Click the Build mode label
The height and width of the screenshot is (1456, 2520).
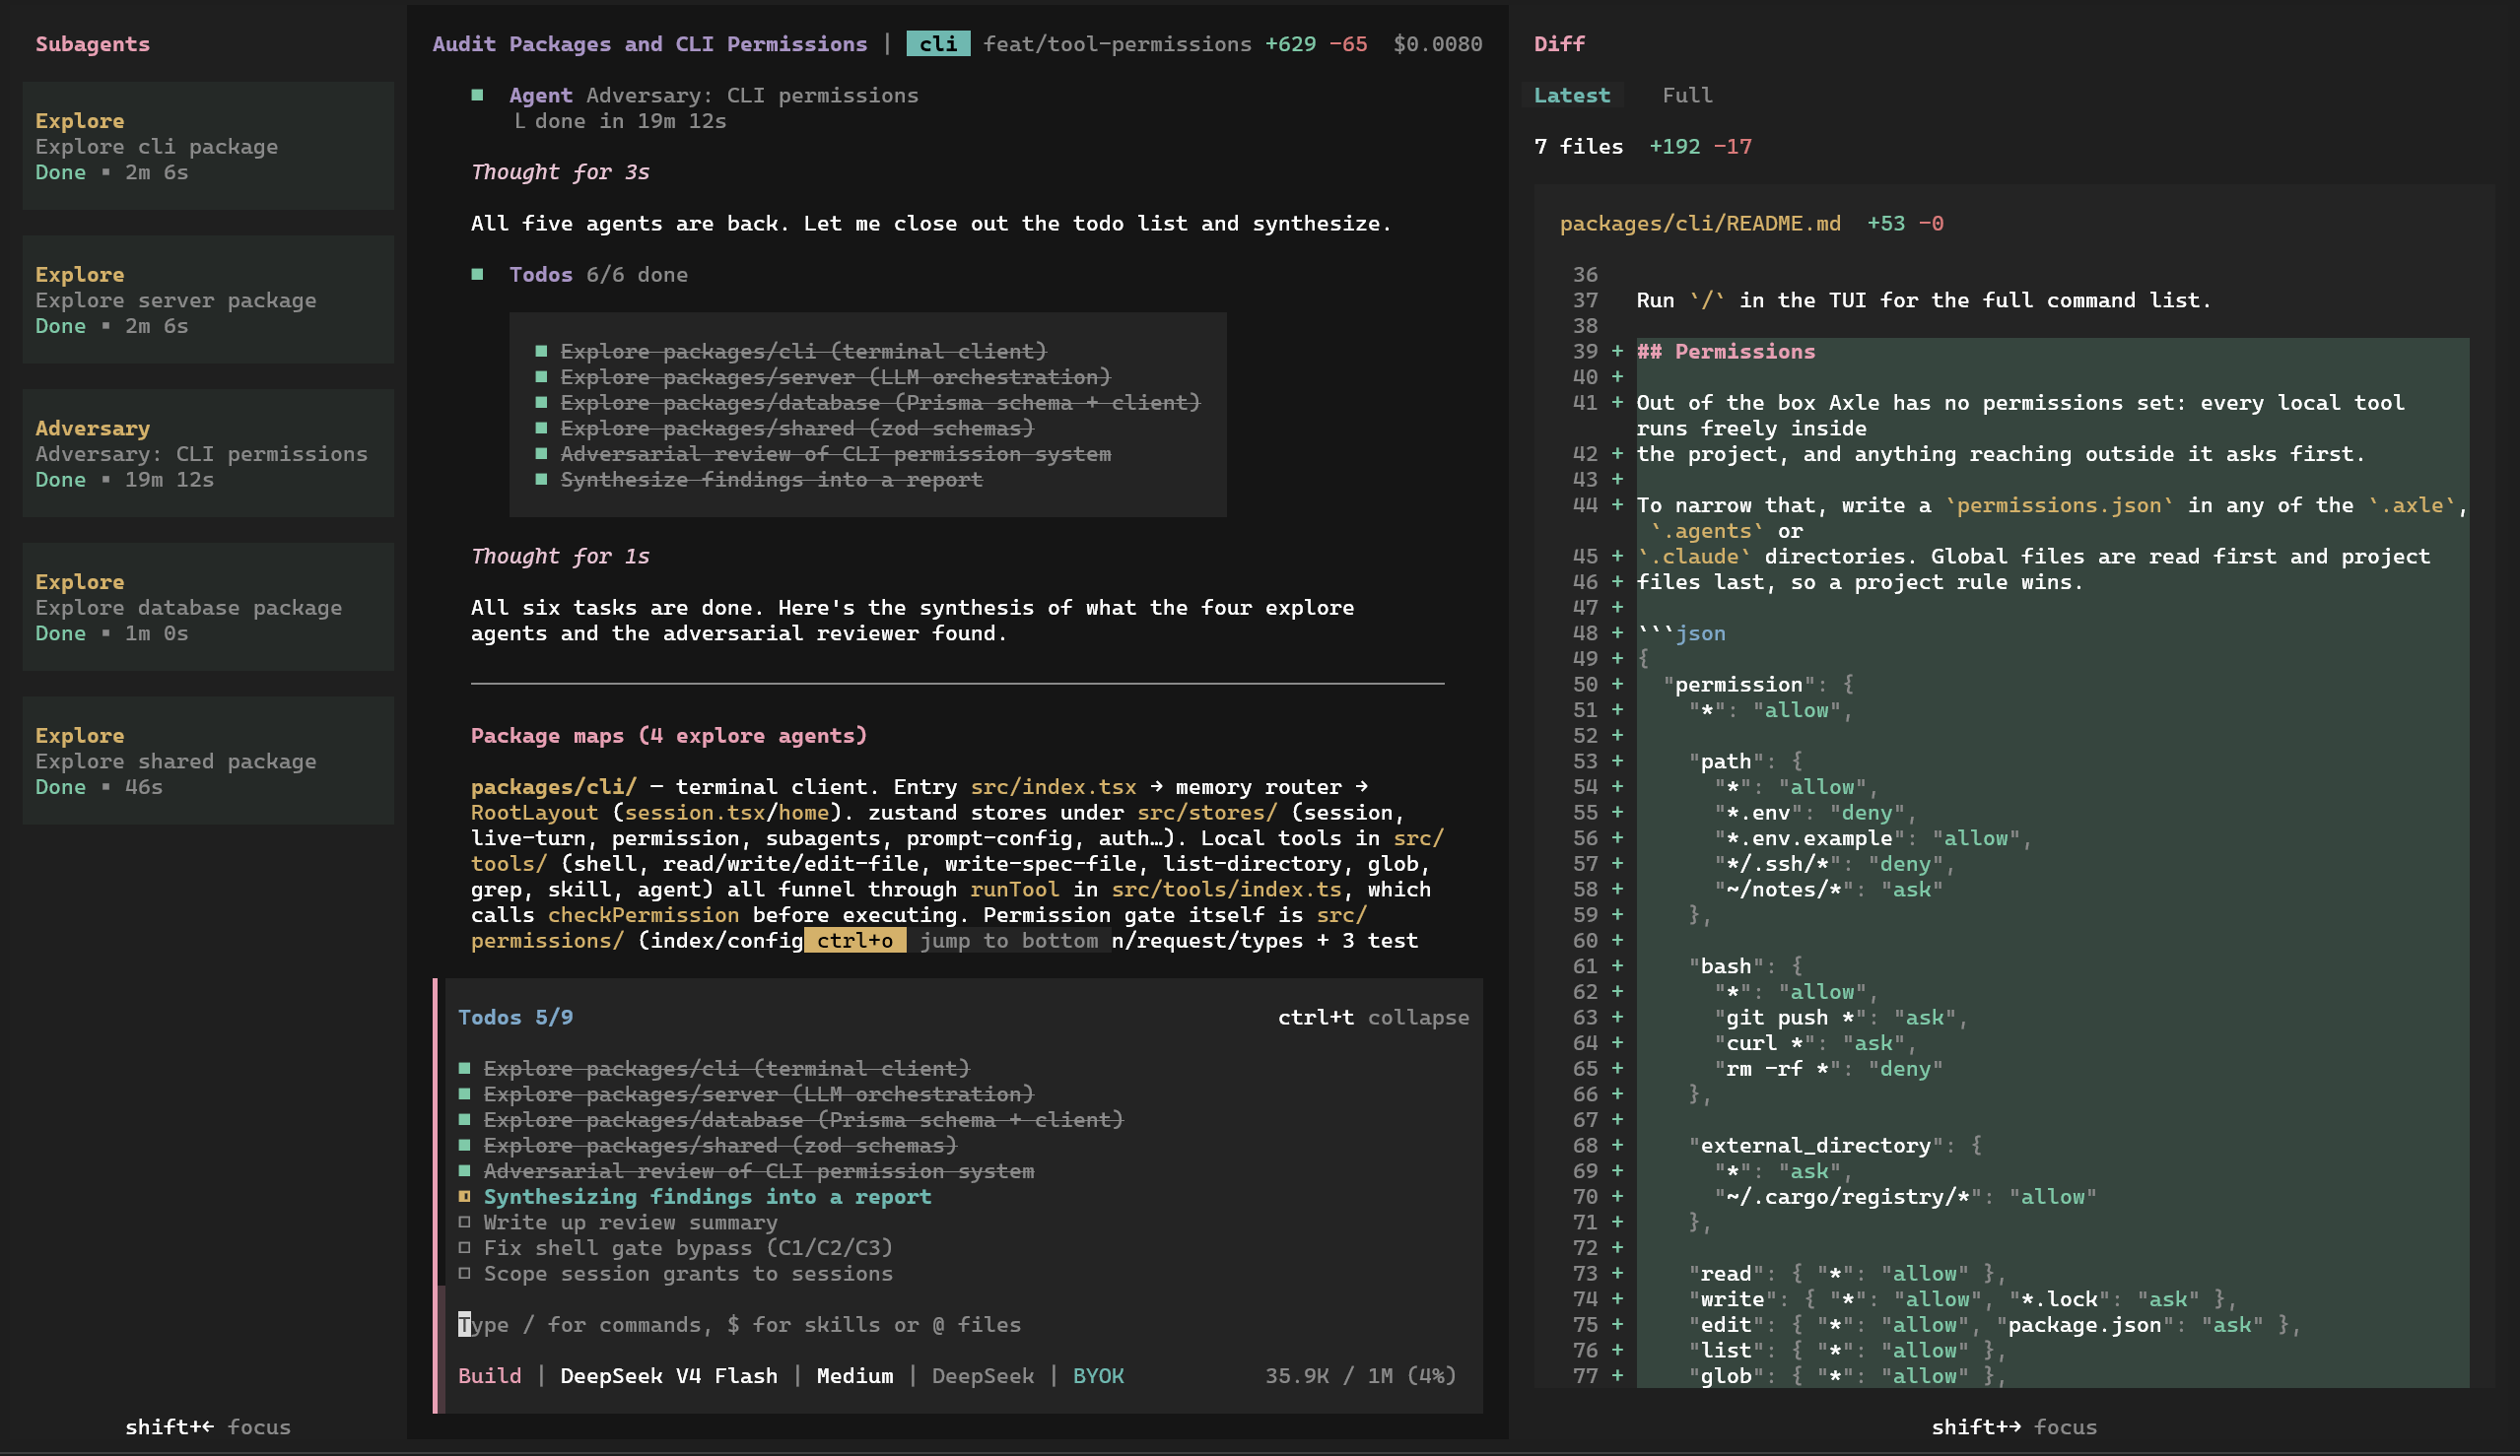point(489,1376)
